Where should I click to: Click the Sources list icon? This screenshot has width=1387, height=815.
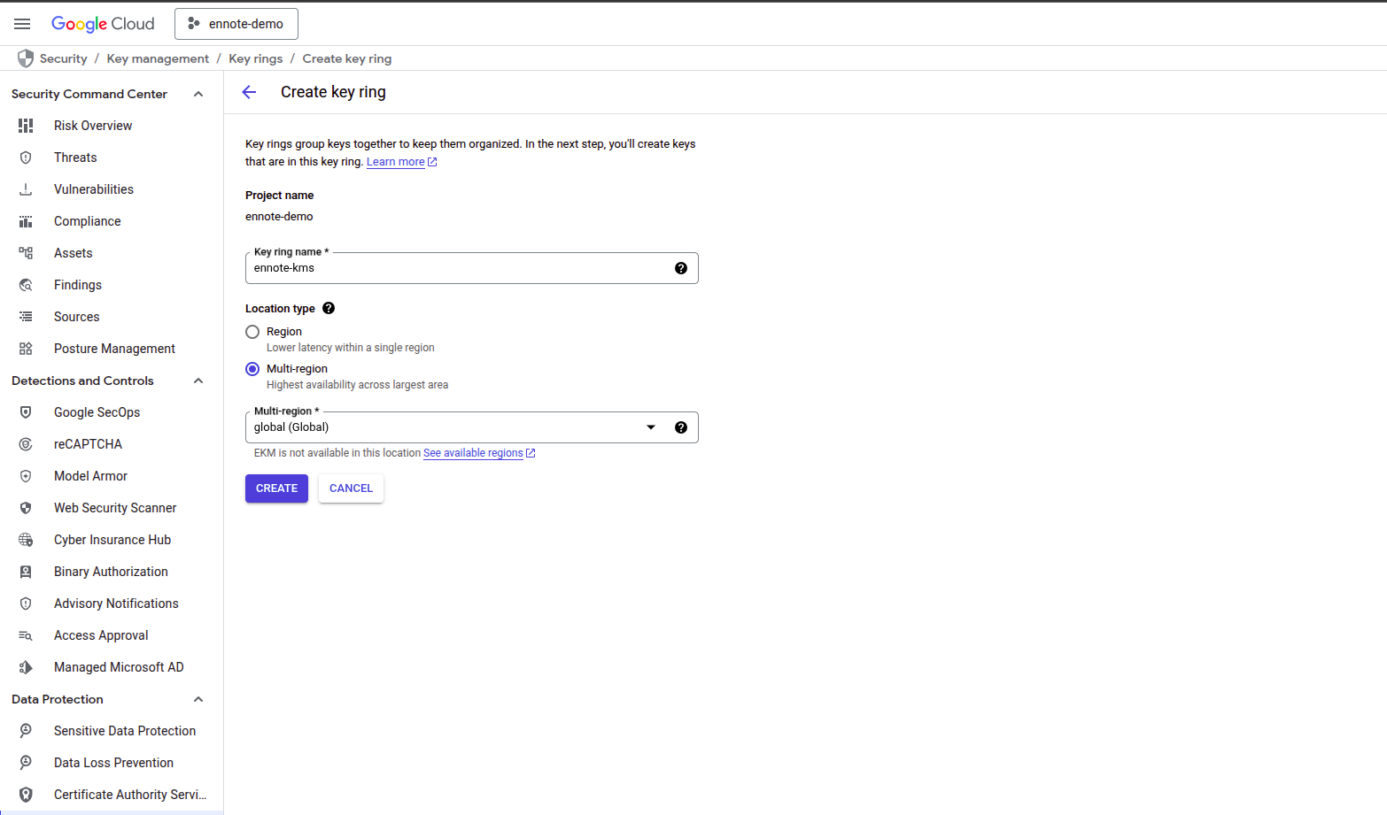pos(26,317)
